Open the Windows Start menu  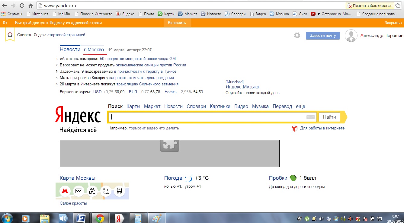[7, 218]
